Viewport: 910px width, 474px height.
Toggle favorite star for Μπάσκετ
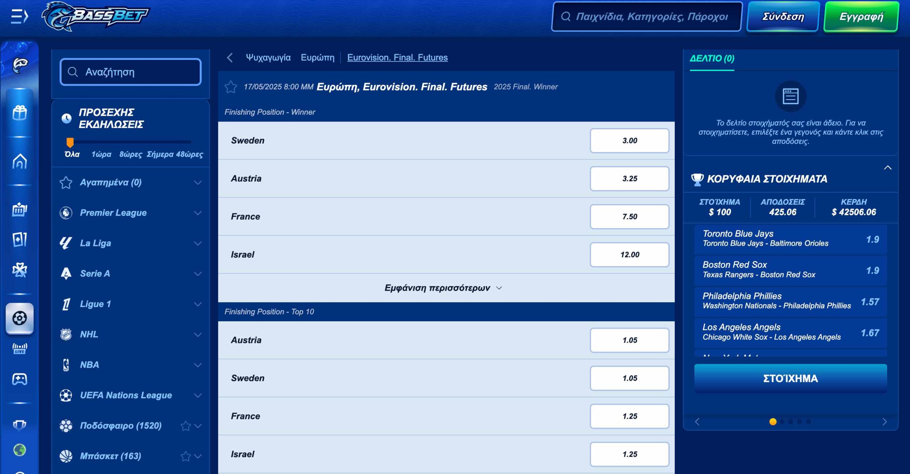pos(186,456)
